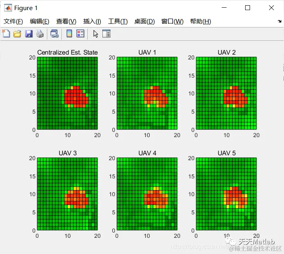This screenshot has width=284, height=254.
Task: Open the 窗口(W) menu
Action: pos(172,21)
